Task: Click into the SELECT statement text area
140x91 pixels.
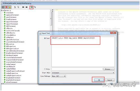Action: (83, 52)
